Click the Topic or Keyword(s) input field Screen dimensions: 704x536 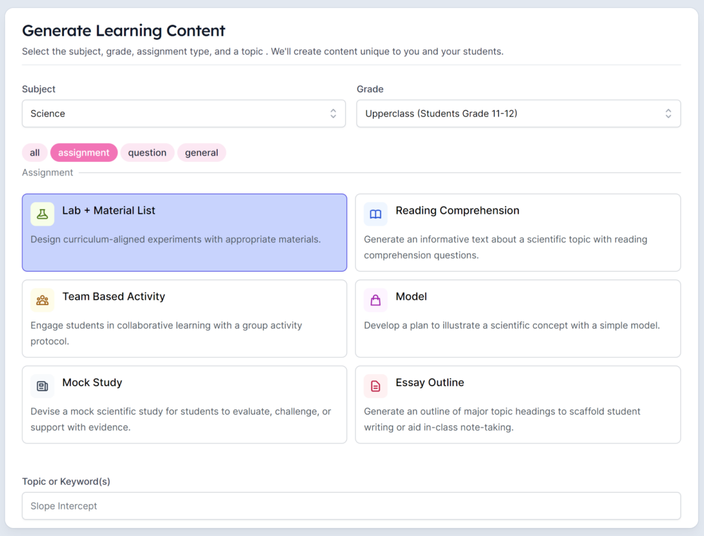351,506
